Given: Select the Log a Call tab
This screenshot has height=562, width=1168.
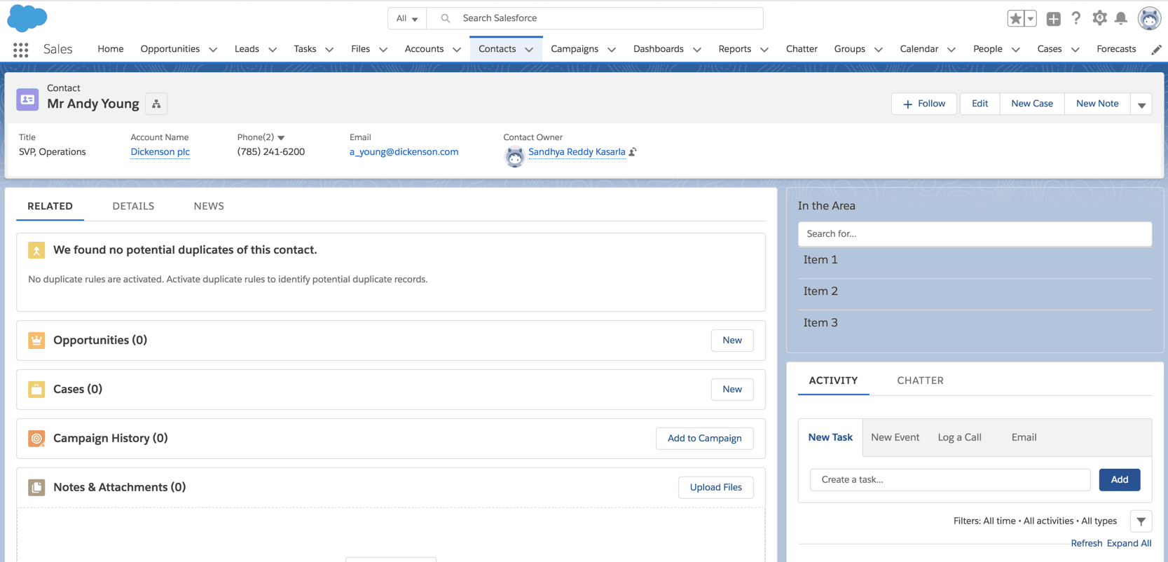Looking at the screenshot, I should point(959,437).
